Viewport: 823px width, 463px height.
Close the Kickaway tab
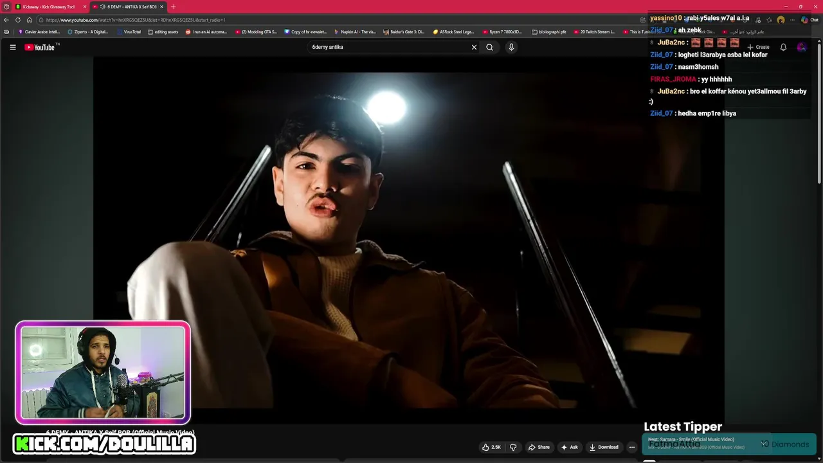[x=84, y=6]
